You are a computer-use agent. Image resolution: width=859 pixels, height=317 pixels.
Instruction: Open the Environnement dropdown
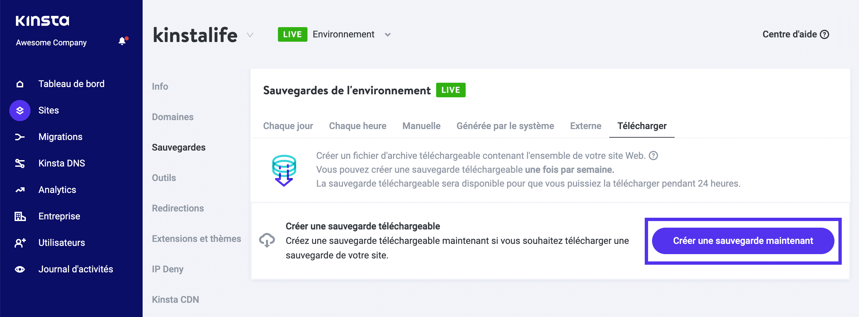pyautogui.click(x=344, y=34)
